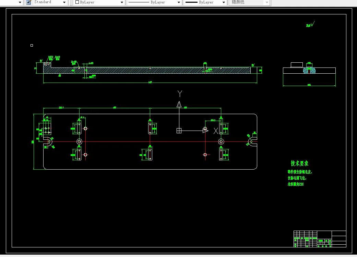
Task: Select the small white grip square upper left
Action: tap(32, 45)
